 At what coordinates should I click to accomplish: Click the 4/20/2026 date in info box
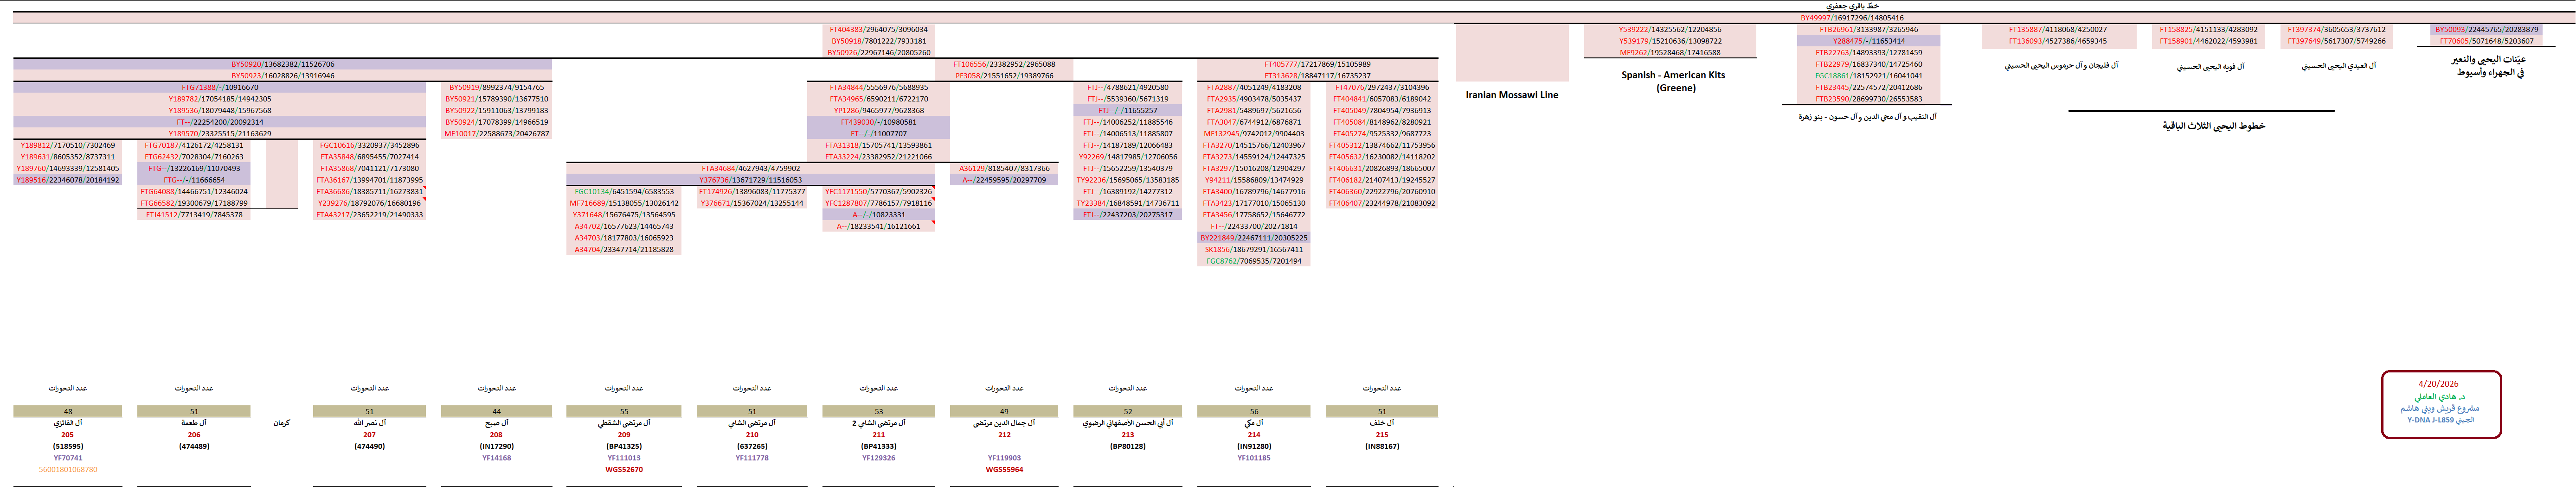(2438, 384)
